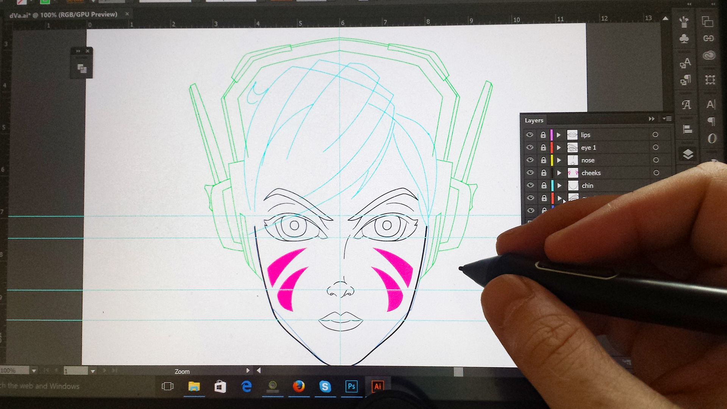Unlock the cheeks layer
This screenshot has width=727, height=409.
click(544, 173)
